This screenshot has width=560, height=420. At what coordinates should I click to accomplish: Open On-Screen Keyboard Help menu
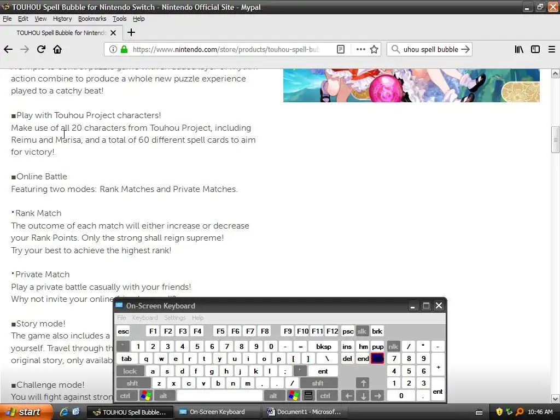[x=197, y=318]
